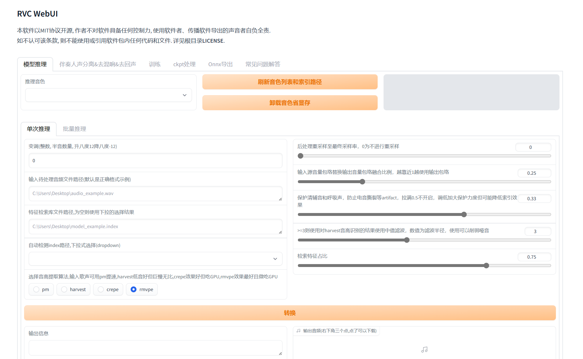Click the protect value box showing 0.33
This screenshot has height=359, width=583.
tap(534, 199)
